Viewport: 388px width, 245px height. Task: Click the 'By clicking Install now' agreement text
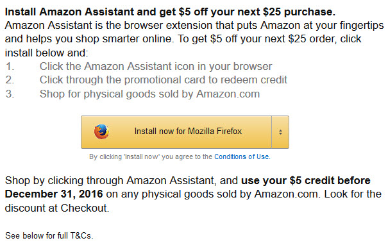[151, 156]
